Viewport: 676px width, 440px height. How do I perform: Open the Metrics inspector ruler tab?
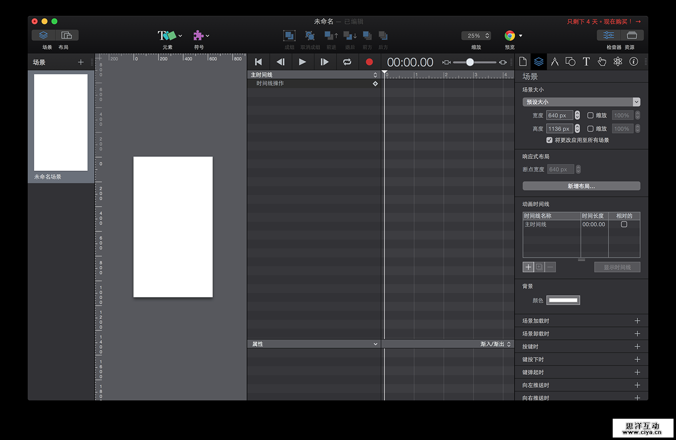554,62
